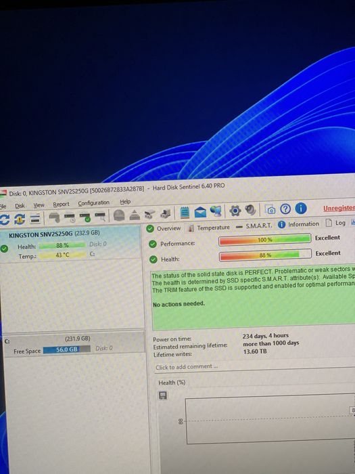Click the gray dome-shaped toolbar icon
Viewport: 355px width, 474px height.
tap(119, 215)
